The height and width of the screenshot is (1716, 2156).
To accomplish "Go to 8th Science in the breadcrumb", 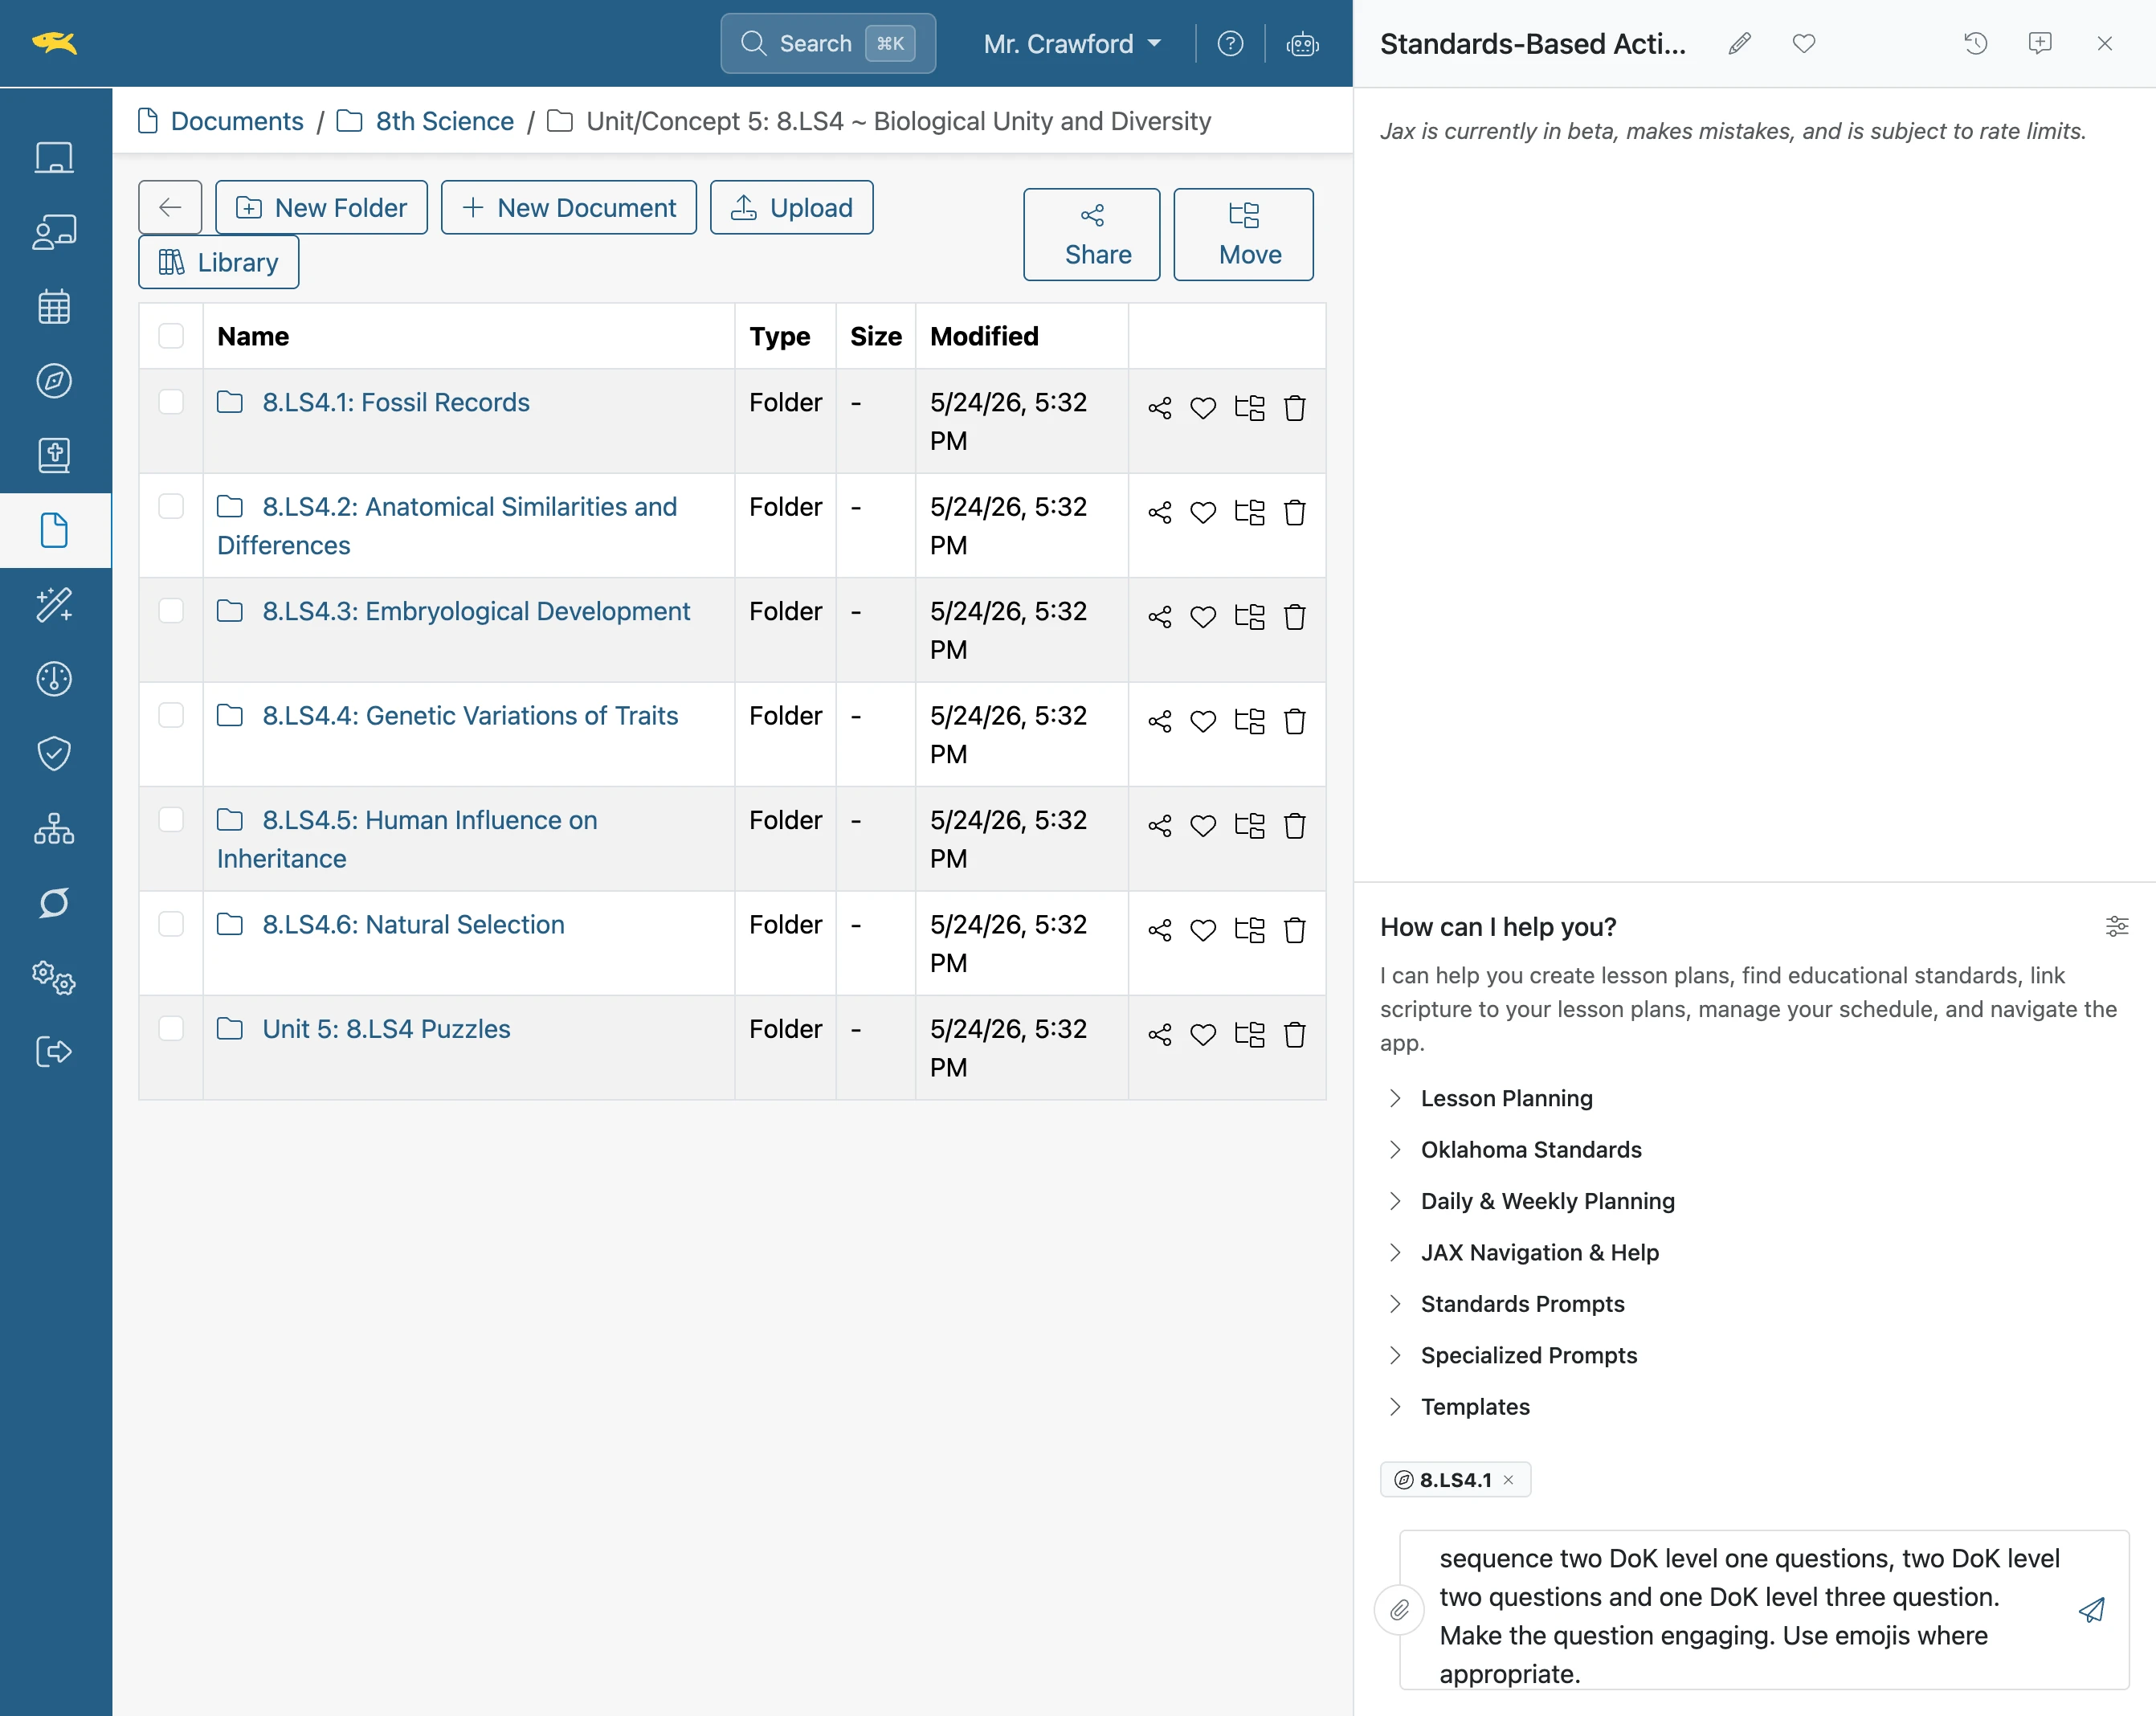I will pos(444,121).
